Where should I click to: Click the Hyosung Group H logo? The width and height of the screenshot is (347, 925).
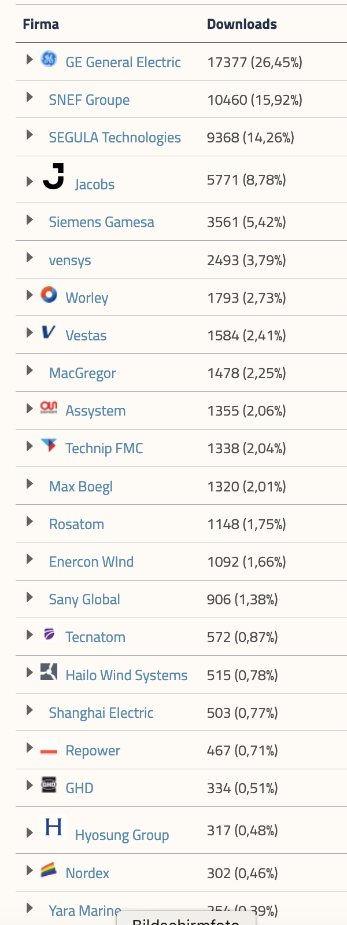pos(54,827)
